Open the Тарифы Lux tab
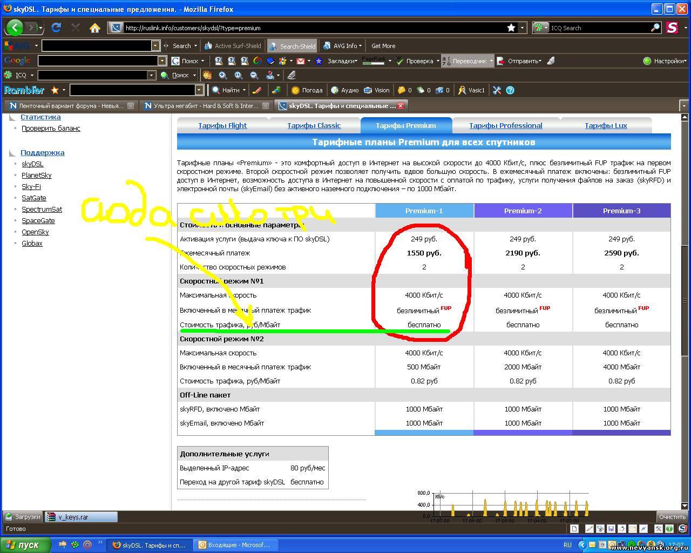This screenshot has height=553, width=691. 606,125
